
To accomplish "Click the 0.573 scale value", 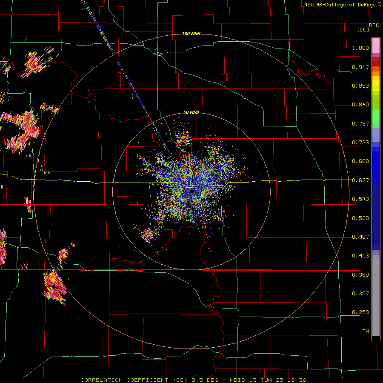I will (360, 199).
